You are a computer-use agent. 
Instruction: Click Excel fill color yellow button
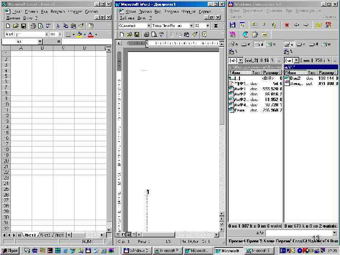tap(79, 34)
